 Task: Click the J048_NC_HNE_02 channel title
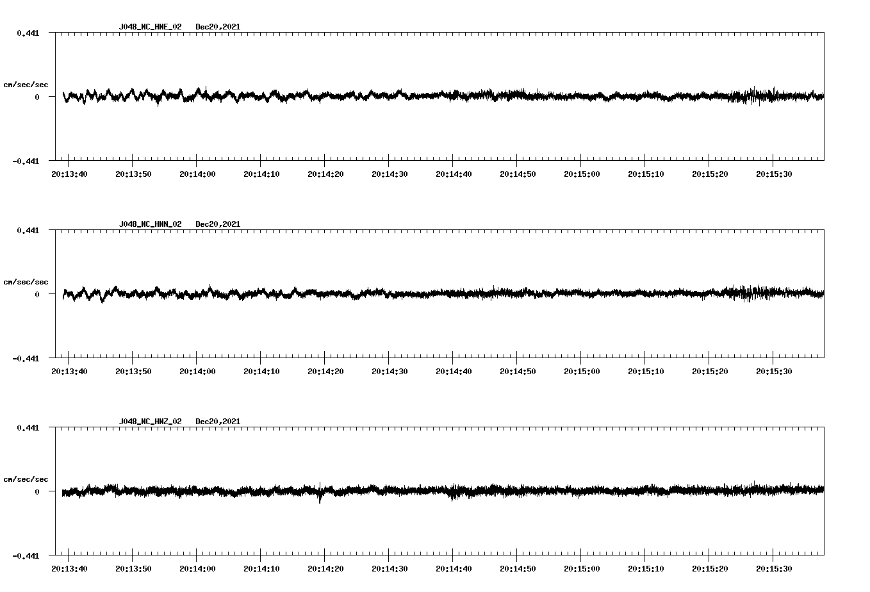tap(150, 27)
